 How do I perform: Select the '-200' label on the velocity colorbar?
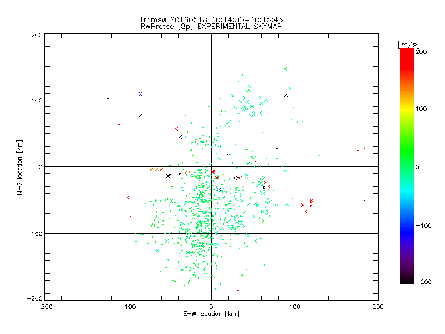pyautogui.click(x=423, y=282)
